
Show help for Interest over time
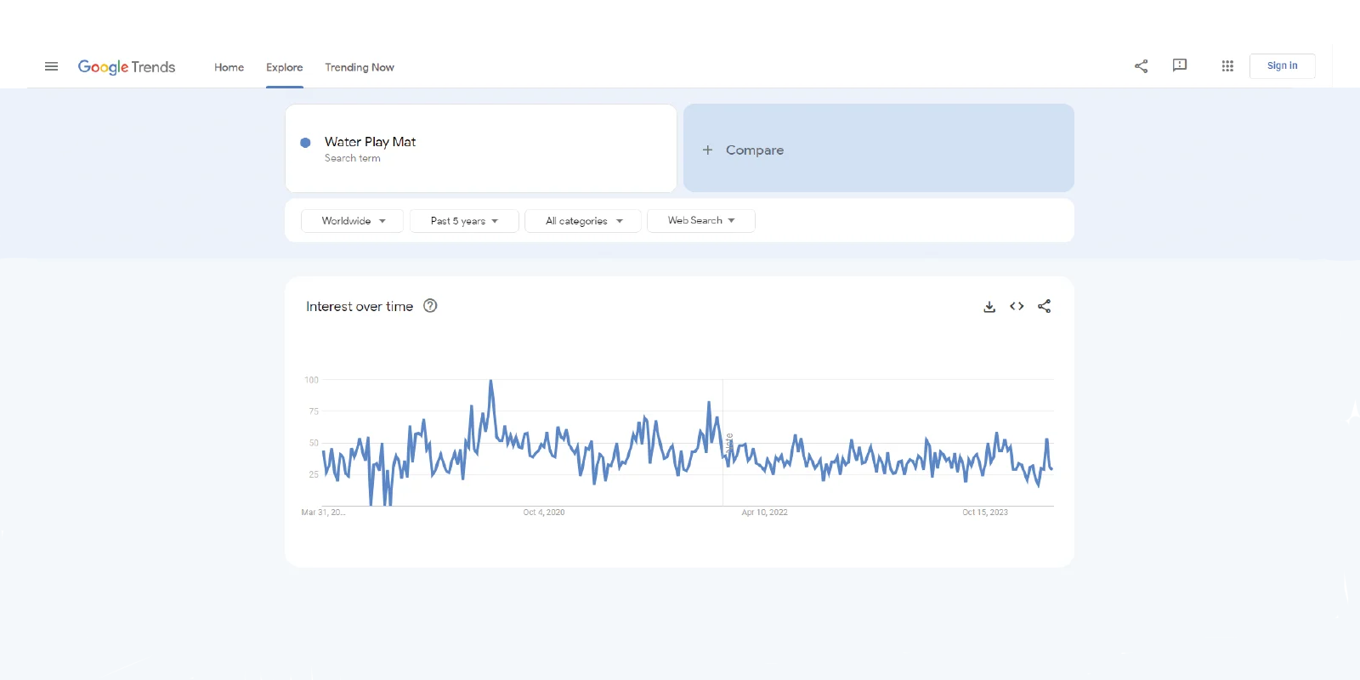[430, 306]
